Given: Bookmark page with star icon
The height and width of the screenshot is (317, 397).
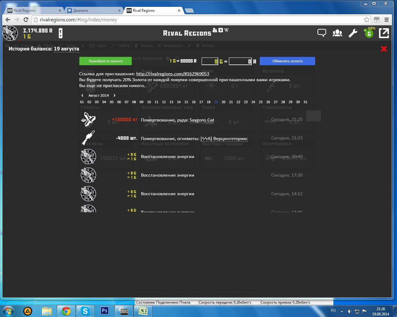Looking at the screenshot, I should [367, 20].
